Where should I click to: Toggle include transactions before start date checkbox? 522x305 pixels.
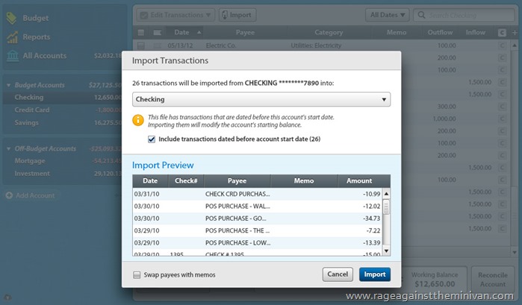[152, 139]
